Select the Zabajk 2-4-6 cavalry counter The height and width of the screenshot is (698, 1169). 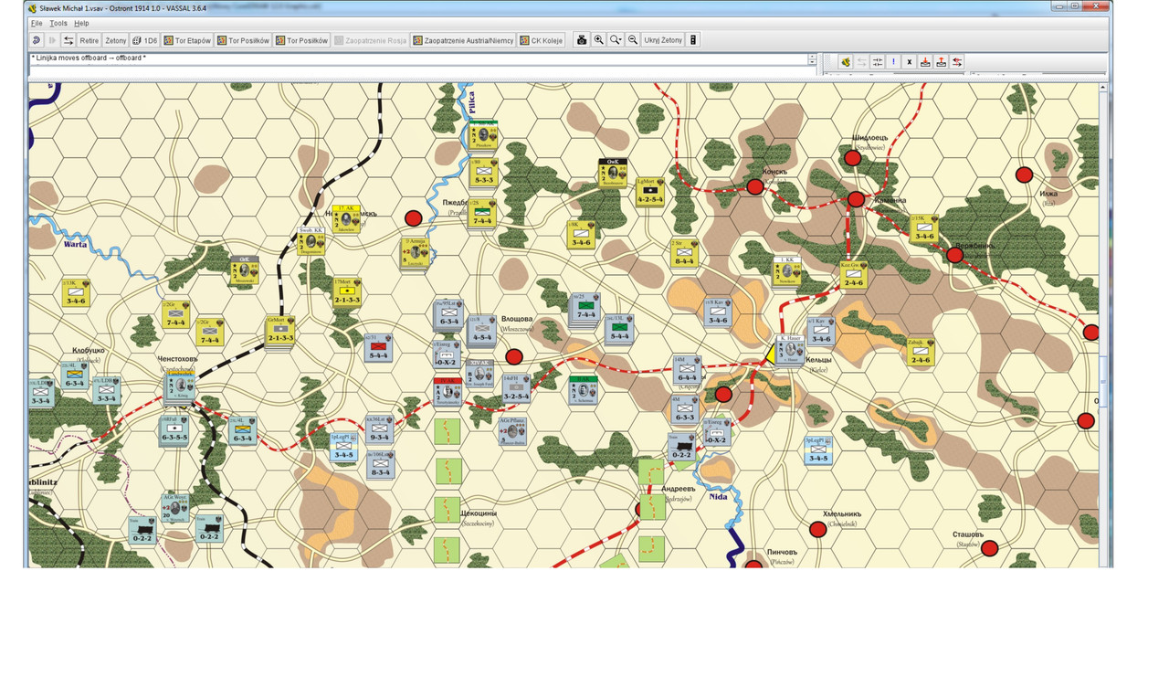[921, 351]
